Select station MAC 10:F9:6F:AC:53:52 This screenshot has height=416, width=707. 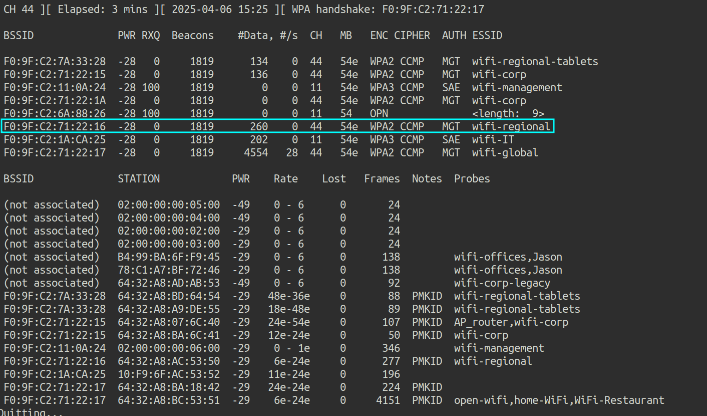pyautogui.click(x=169, y=374)
